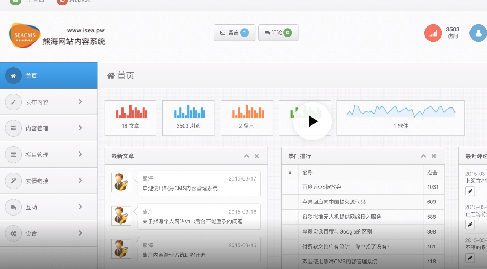Expand the 友情链接 chevron
This screenshot has width=487, height=269.
tap(81, 181)
